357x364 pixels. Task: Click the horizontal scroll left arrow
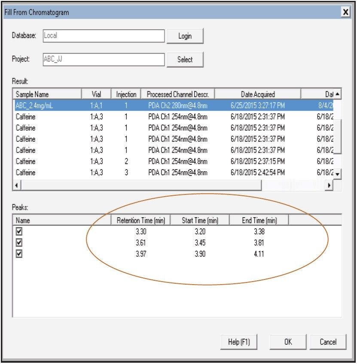point(17,185)
